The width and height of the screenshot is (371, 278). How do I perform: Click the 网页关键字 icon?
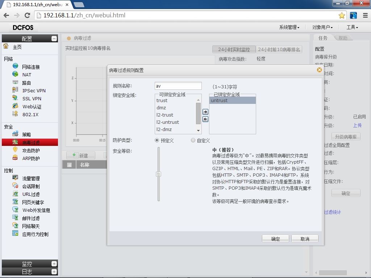(15, 202)
